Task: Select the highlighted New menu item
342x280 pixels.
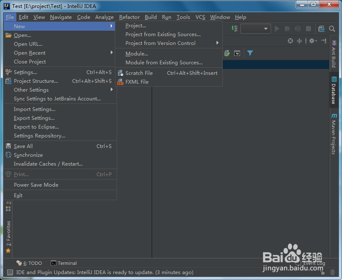Action: 59,26
